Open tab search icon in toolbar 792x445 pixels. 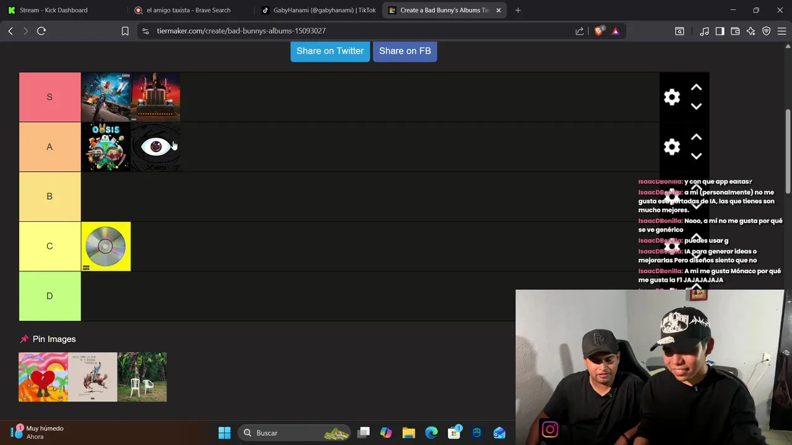[679, 31]
